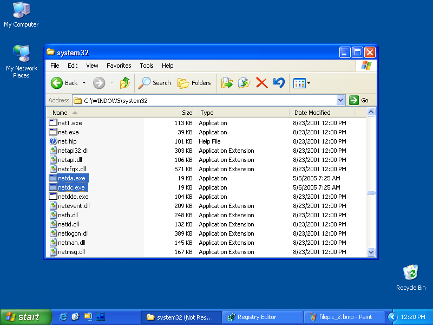Select the netda.exe file icon
The image size is (433, 325).
coord(53,178)
